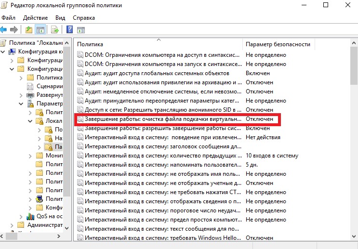The image size is (358, 249).
Task: Click the tree pane scroll-up arrow
Action: click(66, 43)
